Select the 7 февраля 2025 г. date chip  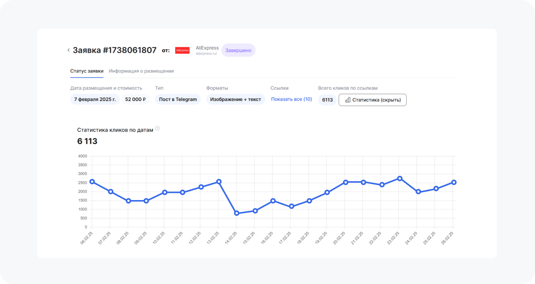coord(95,99)
